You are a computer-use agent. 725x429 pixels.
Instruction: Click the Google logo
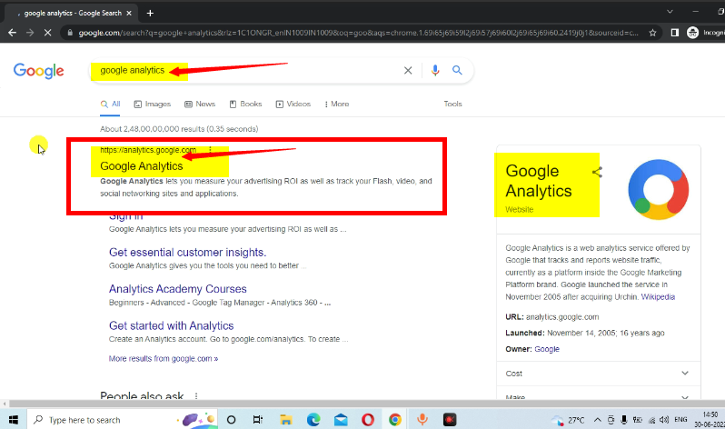(x=39, y=70)
